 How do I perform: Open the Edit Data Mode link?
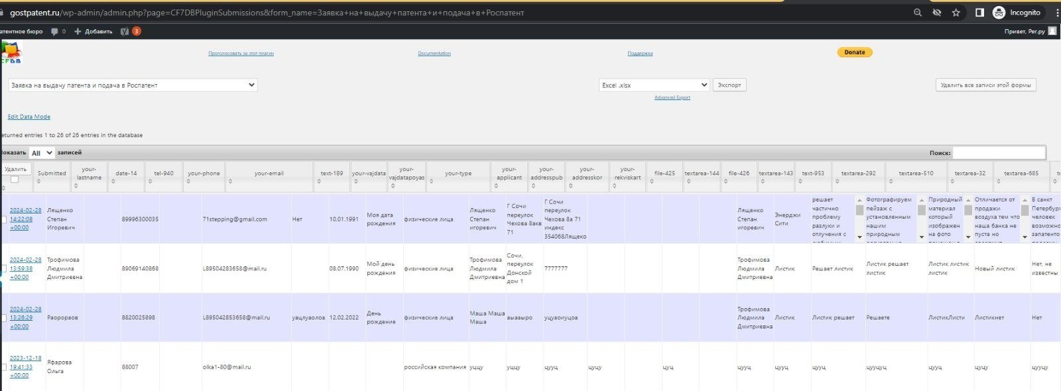pos(29,117)
